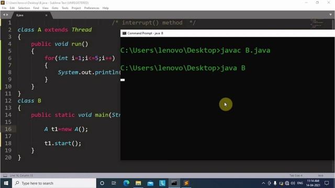The width and height of the screenshot is (335, 188).
Task: Open the clock showing 11:14 AM
Action: (313, 183)
